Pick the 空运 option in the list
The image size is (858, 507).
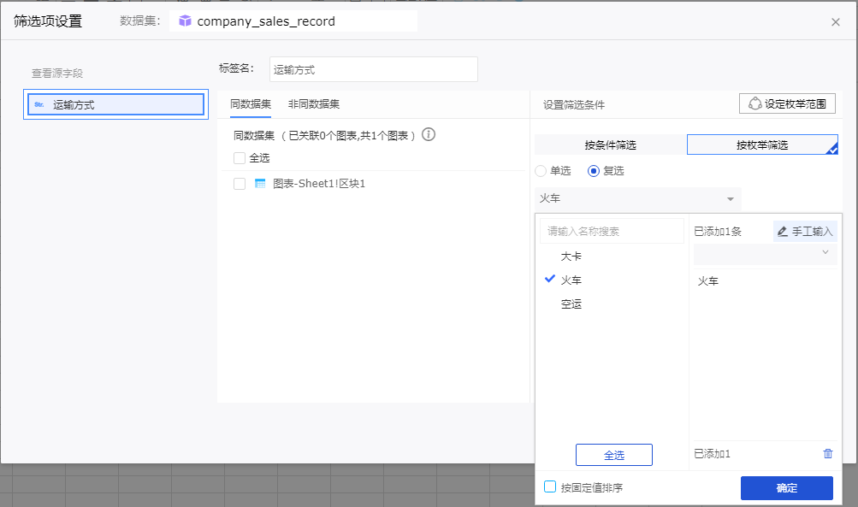coord(571,304)
